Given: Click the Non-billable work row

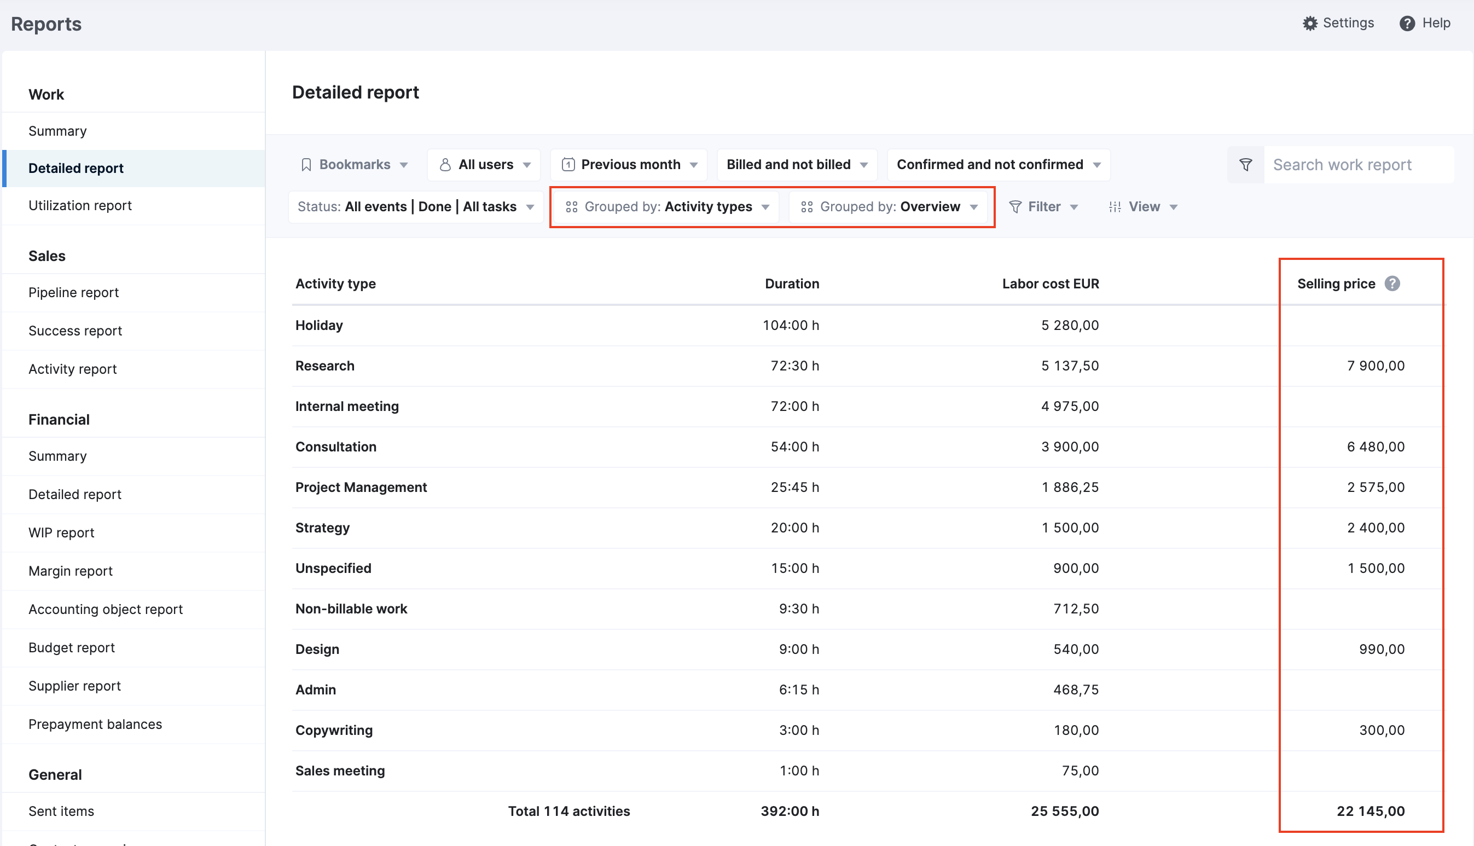Looking at the screenshot, I should [869, 610].
